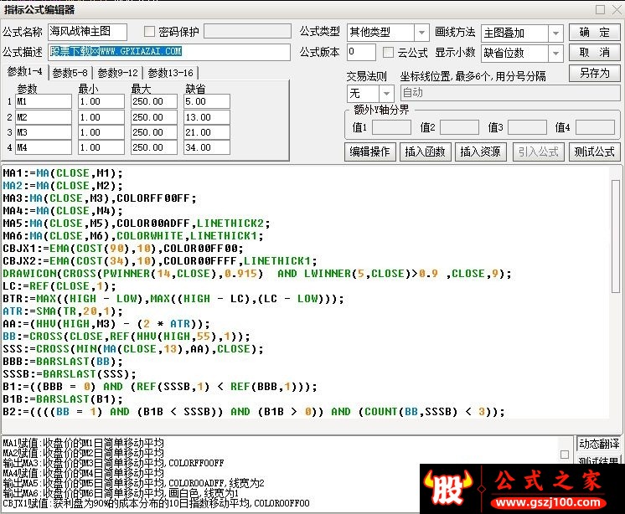Click the 测试公式 button
The height and width of the screenshot is (514, 625).
(594, 152)
